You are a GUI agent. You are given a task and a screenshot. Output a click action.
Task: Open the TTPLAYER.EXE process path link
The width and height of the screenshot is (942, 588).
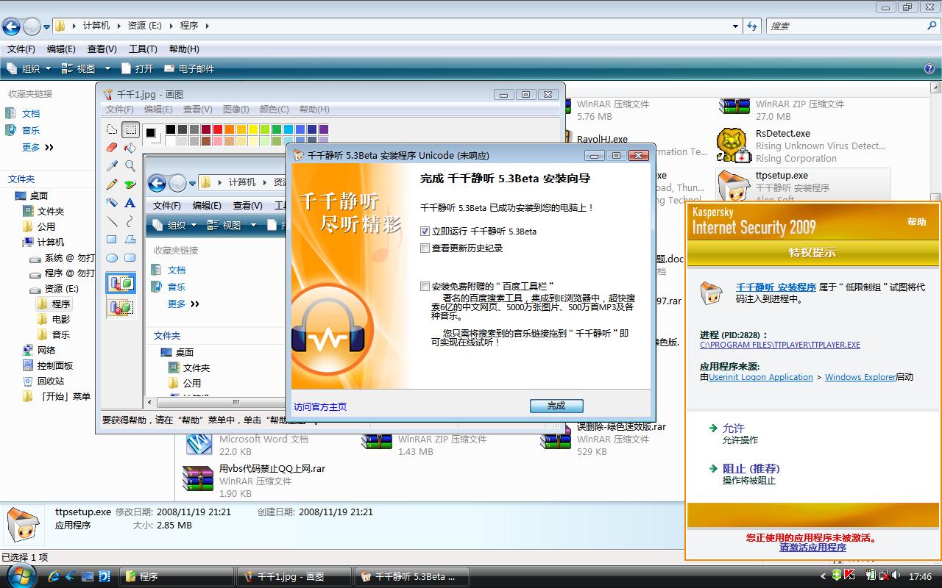pos(780,345)
